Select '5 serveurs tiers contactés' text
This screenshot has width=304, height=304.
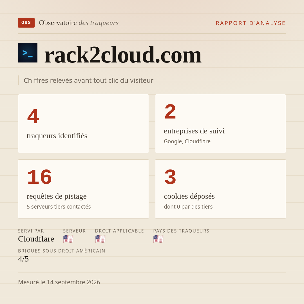pyautogui.click(x=59, y=207)
